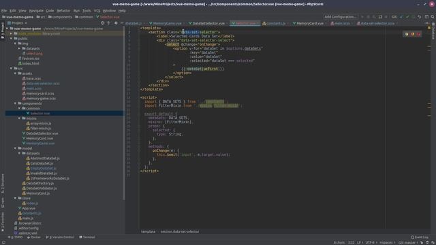This screenshot has width=436, height=245.
Task: Click Add Configuration button
Action: [340, 16]
